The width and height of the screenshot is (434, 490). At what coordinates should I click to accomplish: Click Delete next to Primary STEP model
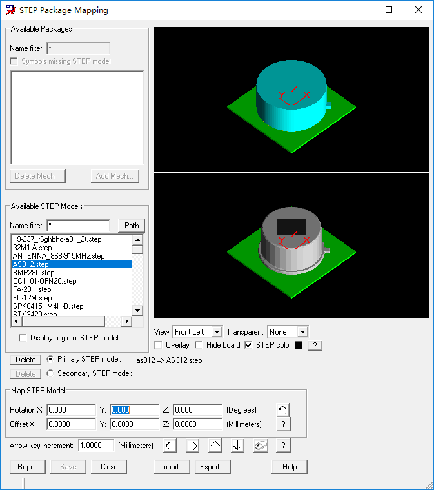coord(26,360)
